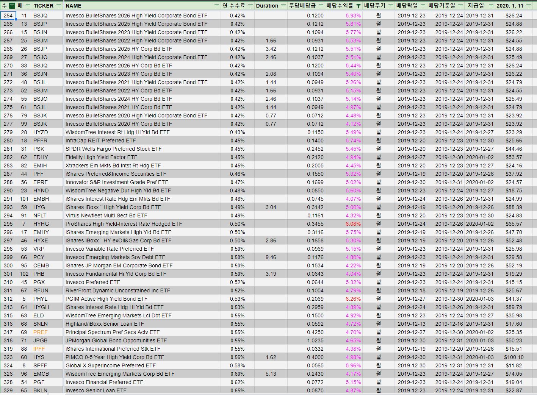Open the filter button for 배 column
The height and width of the screenshot is (395, 537).
pos(28,6)
